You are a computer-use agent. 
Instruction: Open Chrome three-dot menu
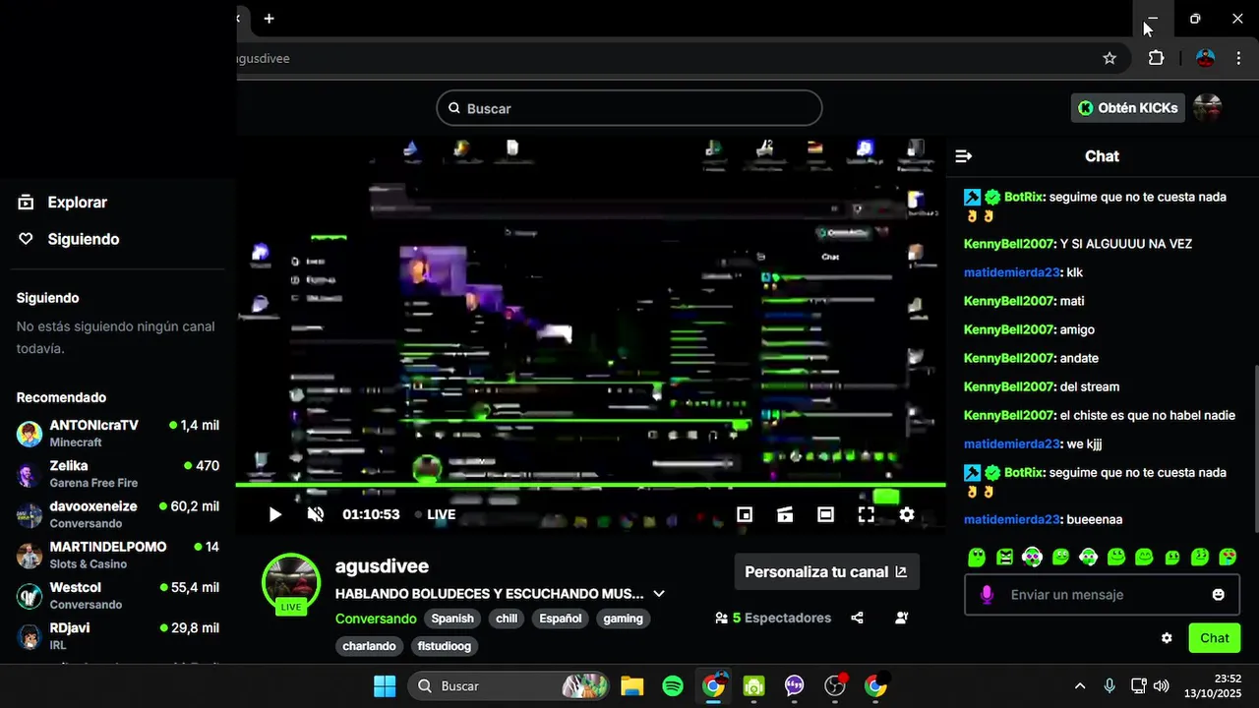coord(1239,58)
